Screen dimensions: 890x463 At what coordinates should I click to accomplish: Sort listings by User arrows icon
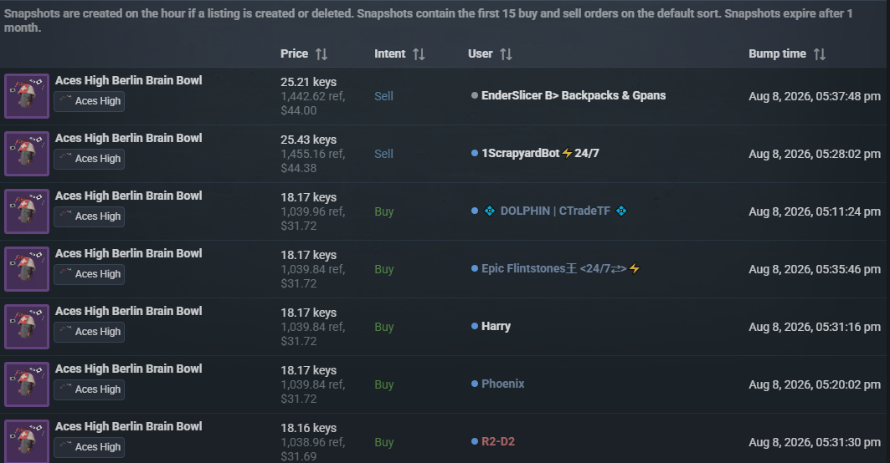[x=506, y=53]
